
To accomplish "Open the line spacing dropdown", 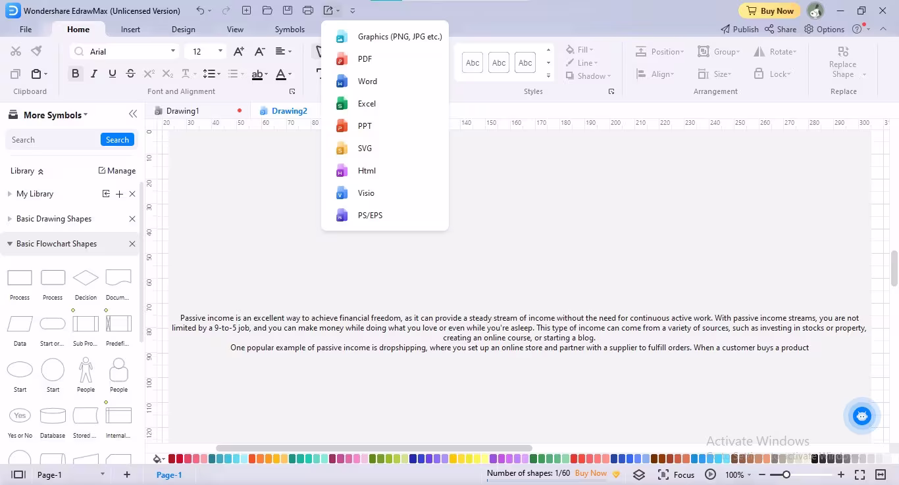I will [x=211, y=74].
